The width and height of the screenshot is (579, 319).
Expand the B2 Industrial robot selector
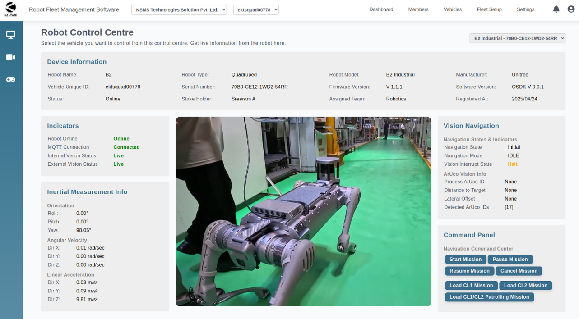[517, 39]
